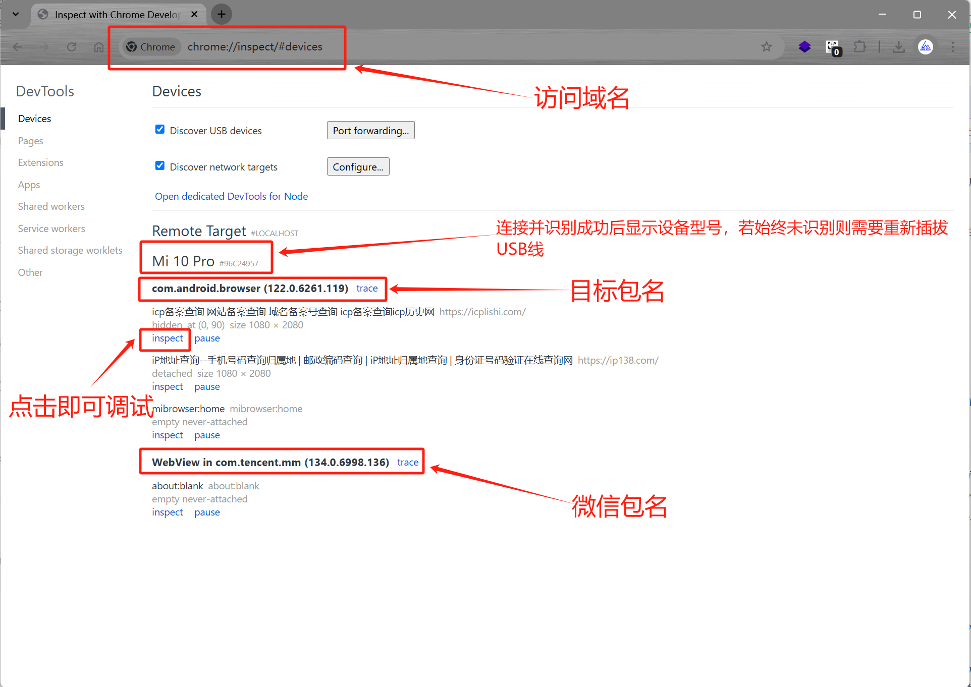
Task: Reload the page with refresh icon
Action: click(x=72, y=47)
